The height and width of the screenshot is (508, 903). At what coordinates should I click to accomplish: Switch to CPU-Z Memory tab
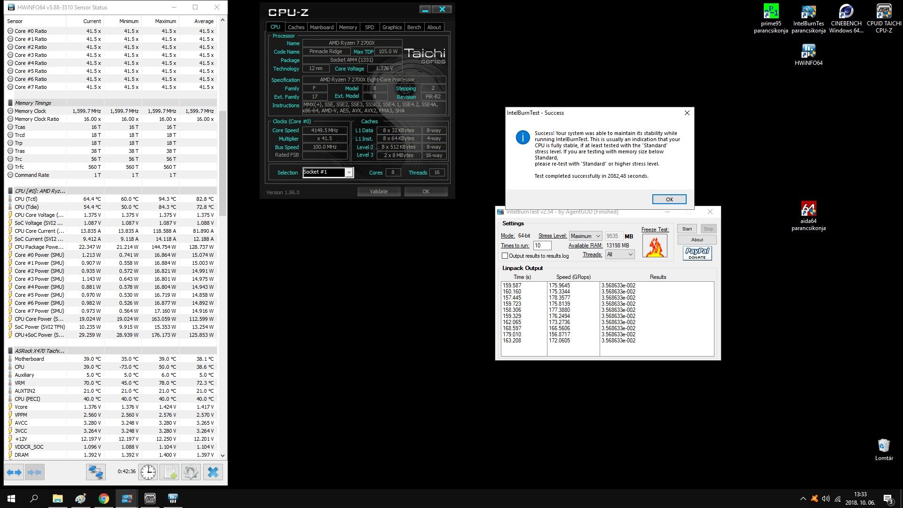[x=348, y=27]
